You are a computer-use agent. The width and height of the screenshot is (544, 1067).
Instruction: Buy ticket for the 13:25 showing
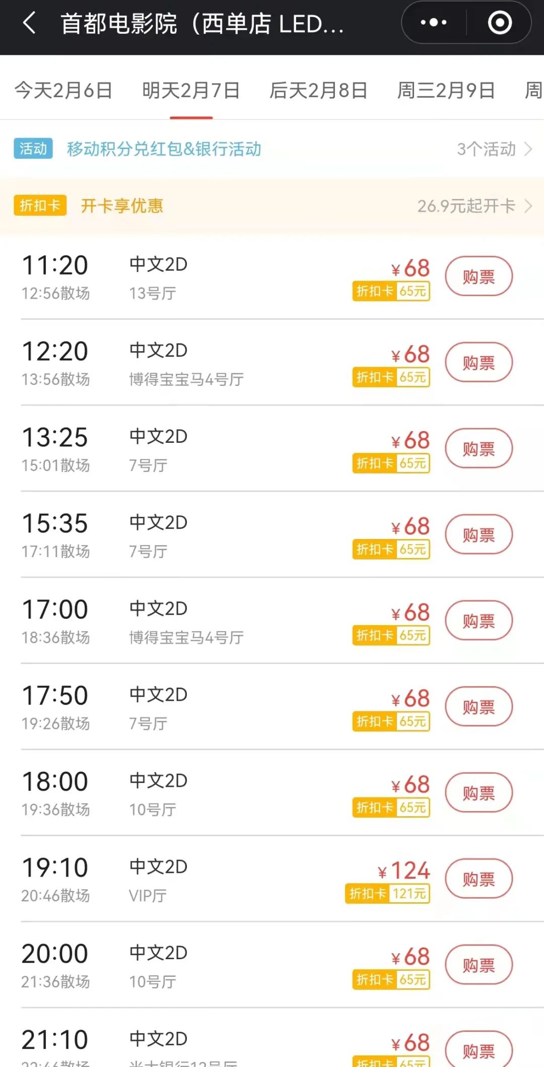(x=479, y=449)
